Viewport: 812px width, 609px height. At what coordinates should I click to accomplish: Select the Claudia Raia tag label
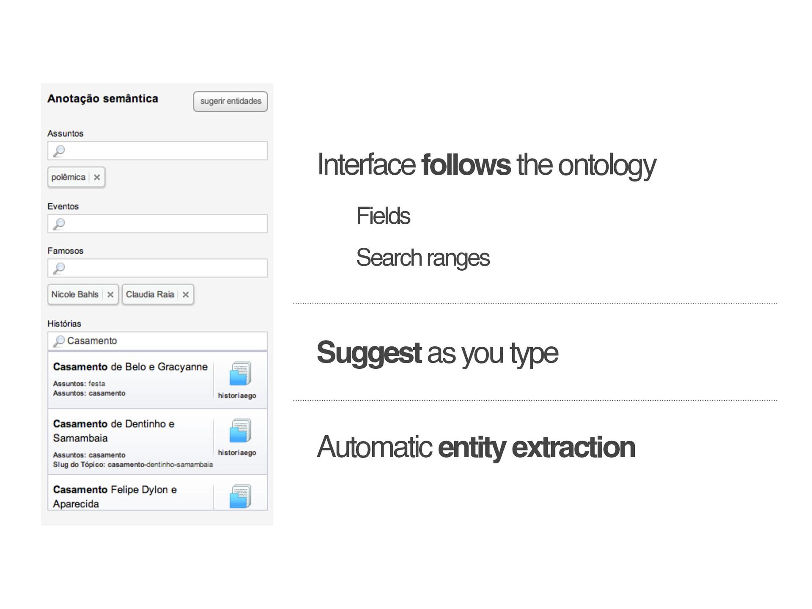point(150,294)
